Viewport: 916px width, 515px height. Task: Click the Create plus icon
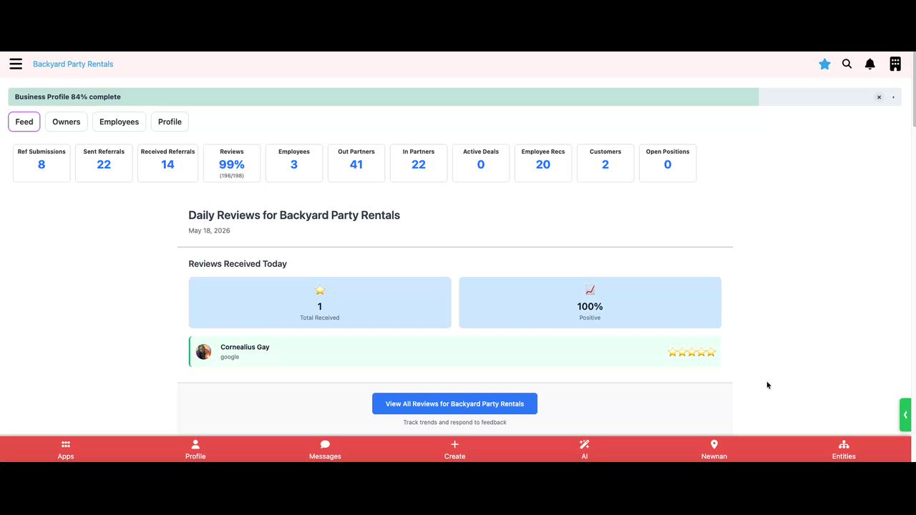454,449
